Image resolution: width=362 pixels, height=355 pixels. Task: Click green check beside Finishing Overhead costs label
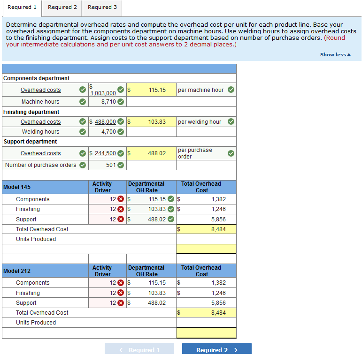(83, 121)
